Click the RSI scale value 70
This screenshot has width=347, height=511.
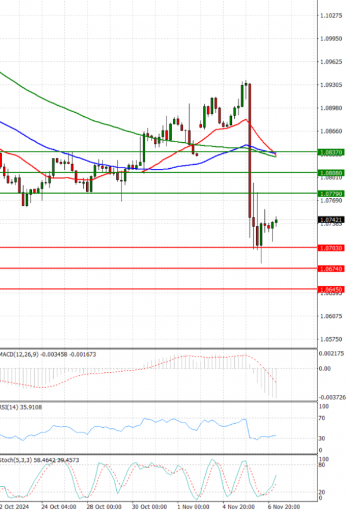(322, 418)
